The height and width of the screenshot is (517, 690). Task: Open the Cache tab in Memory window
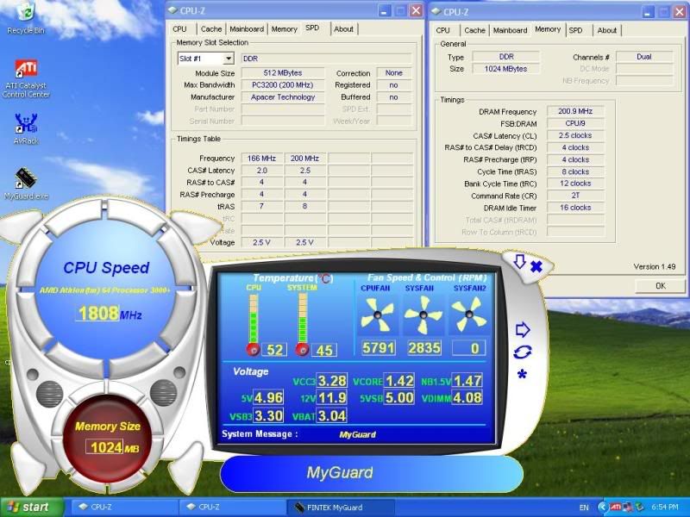click(474, 30)
